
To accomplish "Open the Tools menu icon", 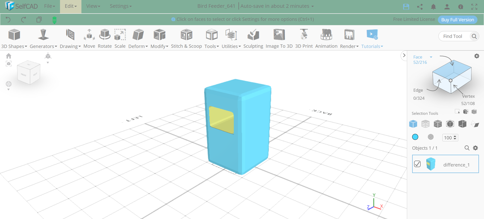I will 212,35.
